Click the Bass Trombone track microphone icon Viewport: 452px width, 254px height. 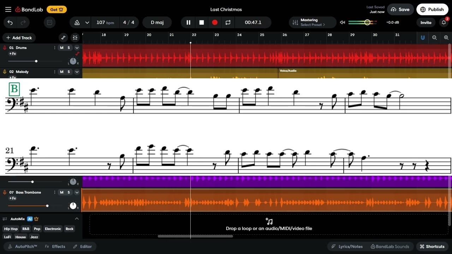(x=5, y=192)
